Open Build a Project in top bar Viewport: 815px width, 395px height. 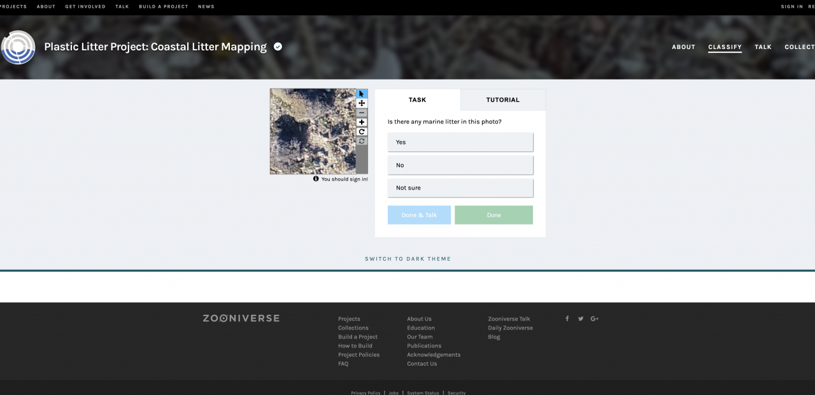coord(164,6)
